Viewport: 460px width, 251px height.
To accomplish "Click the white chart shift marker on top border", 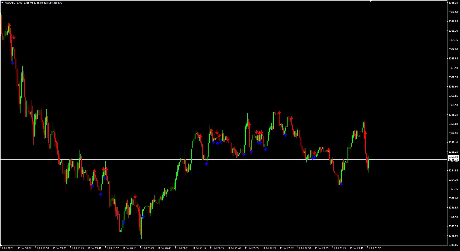I will coord(371,1).
